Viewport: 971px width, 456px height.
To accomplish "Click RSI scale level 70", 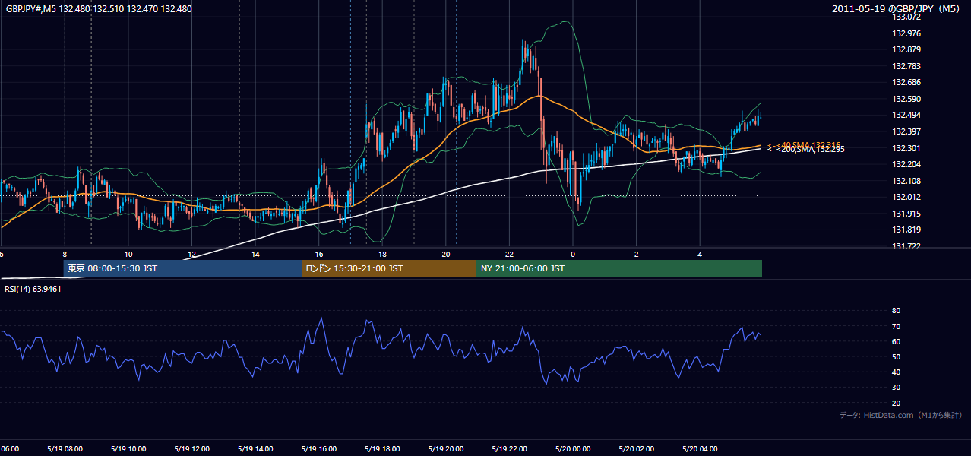I will click(896, 327).
